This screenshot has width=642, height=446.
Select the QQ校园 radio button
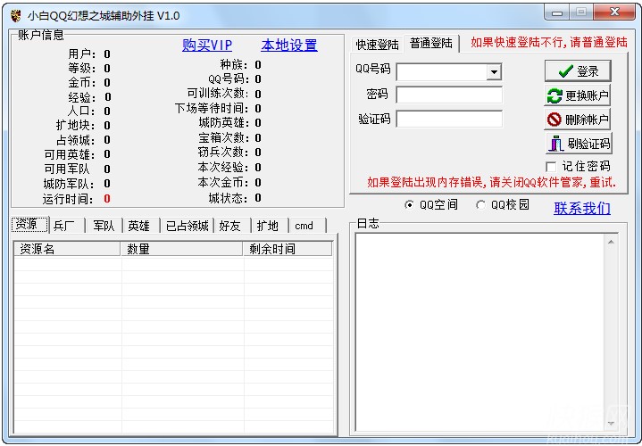point(480,204)
